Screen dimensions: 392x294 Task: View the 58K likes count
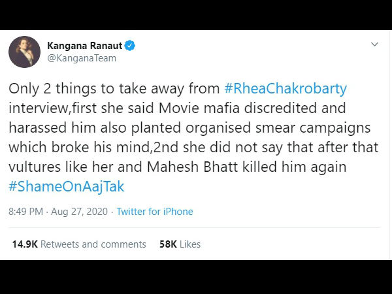click(168, 244)
